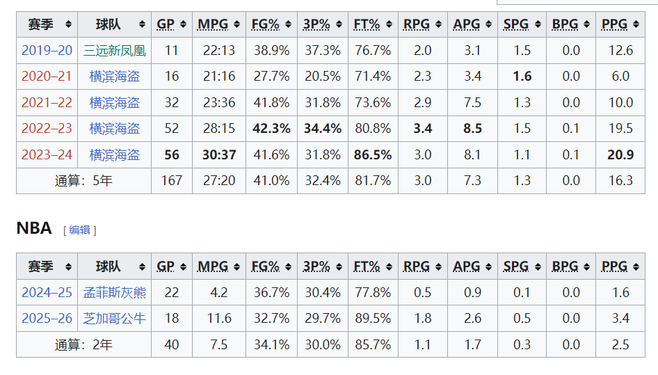658x375 pixels.
Task: Sort NBA table by 赛季 sort arrows
Action: point(68,266)
